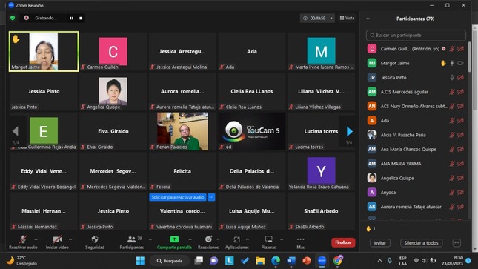Toggle the Participantes panel button
The width and height of the screenshot is (478, 269).
pyautogui.click(x=132, y=242)
